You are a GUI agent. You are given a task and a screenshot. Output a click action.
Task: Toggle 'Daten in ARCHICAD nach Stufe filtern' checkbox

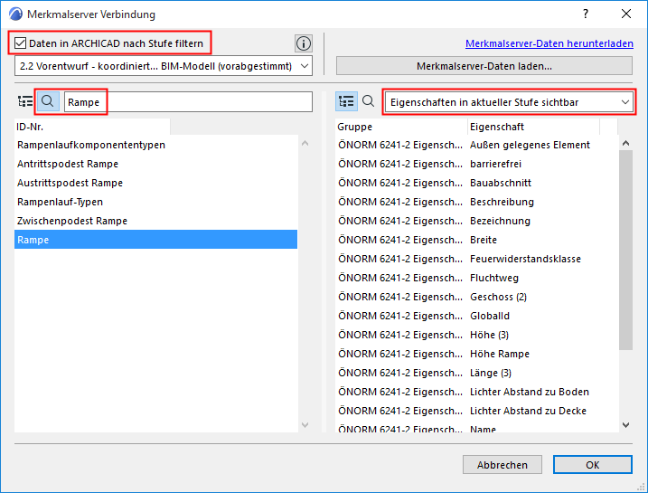coord(21,43)
